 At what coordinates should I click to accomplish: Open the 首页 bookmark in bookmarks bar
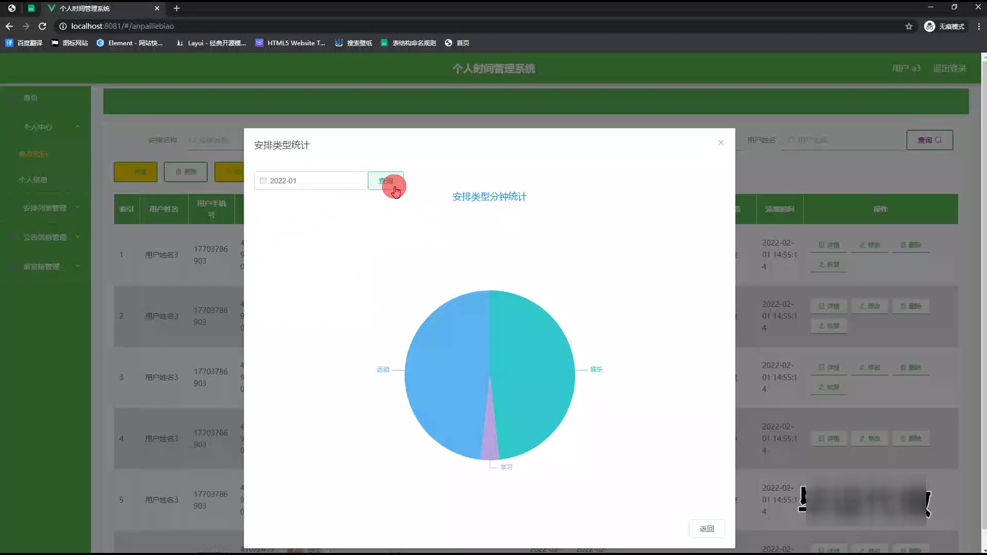[x=457, y=43]
